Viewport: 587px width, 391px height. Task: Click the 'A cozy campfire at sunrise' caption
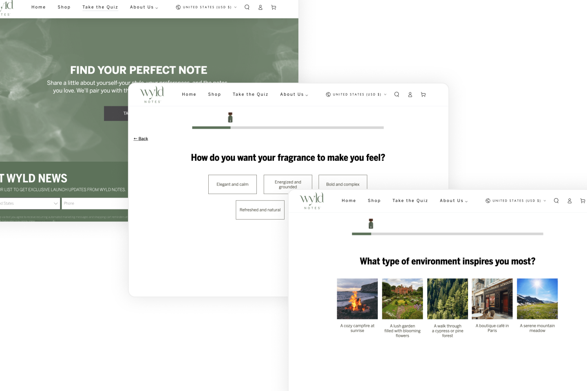tap(357, 328)
